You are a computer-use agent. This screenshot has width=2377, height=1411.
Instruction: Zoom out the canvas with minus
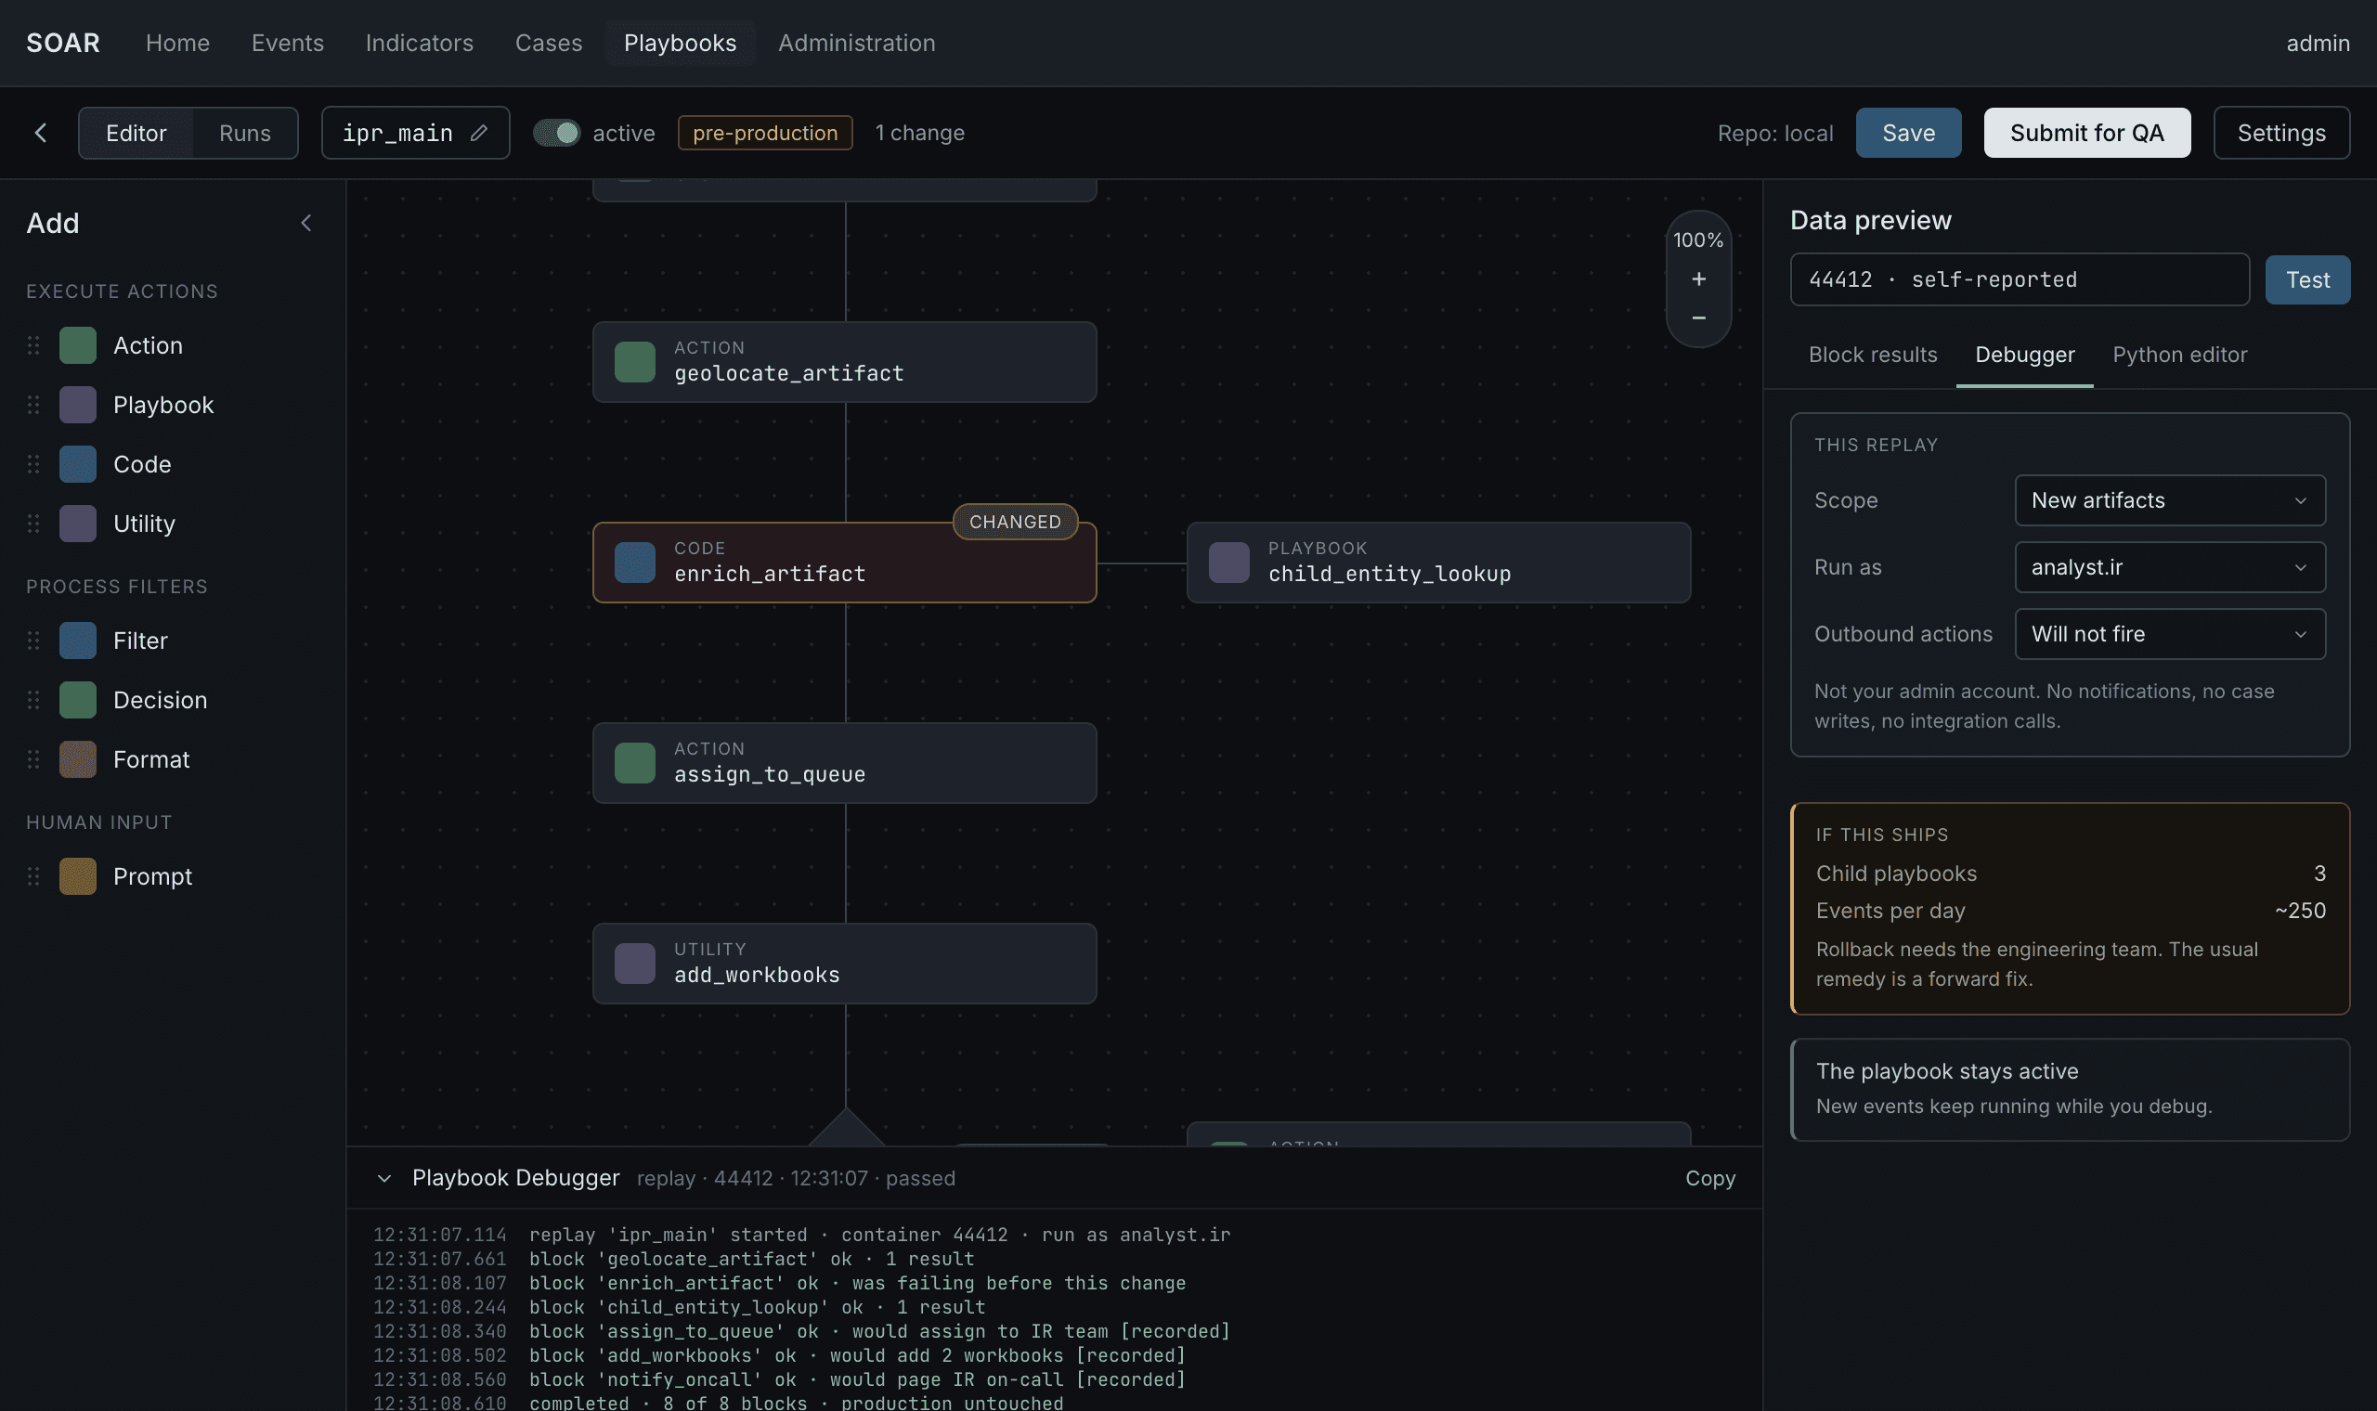1698,317
